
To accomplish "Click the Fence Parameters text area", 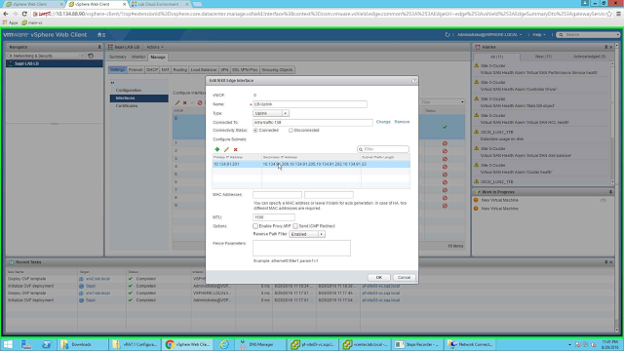I will 301,248.
